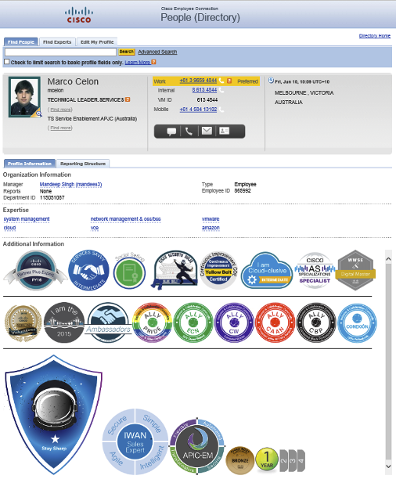The height and width of the screenshot is (490, 396).
Task: Click the Partner Plus Expert FY16 badge
Action: [36, 271]
